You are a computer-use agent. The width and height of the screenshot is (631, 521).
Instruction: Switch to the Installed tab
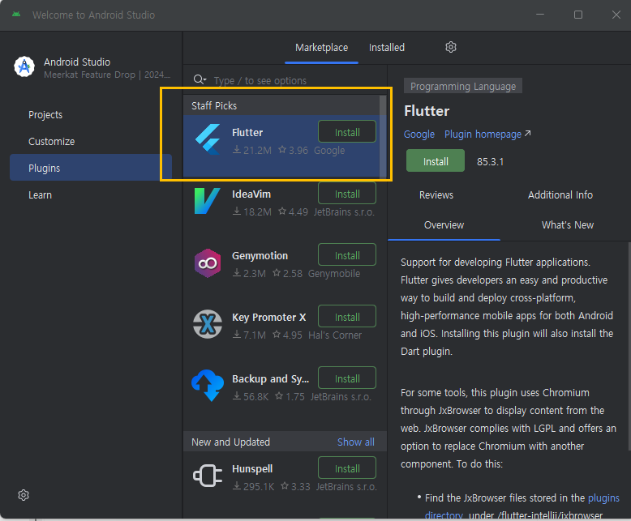tap(387, 48)
